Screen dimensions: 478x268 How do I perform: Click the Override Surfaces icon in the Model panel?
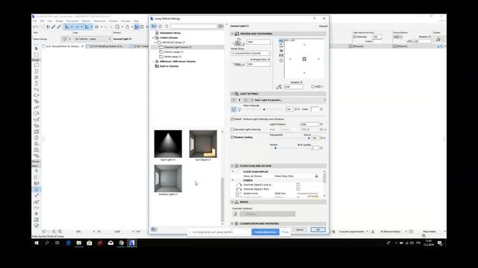point(235,214)
